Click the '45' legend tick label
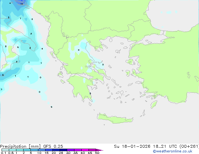The height and width of the screenshot is (154, 199). [90, 153]
